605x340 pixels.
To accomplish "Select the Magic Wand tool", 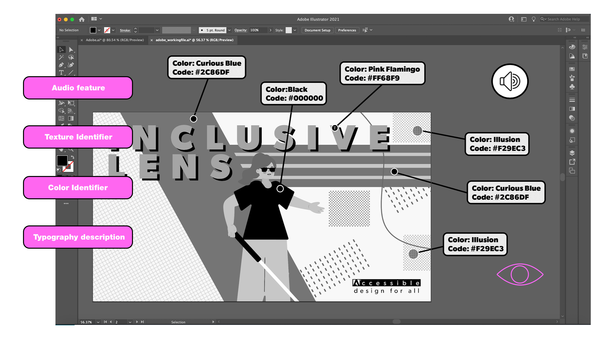I will pos(61,57).
